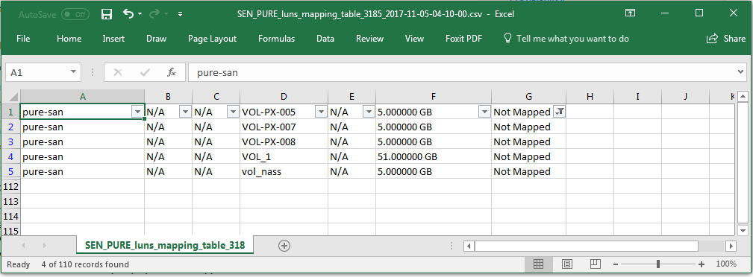Select row 112 header
The width and height of the screenshot is (753, 277).
click(11, 186)
